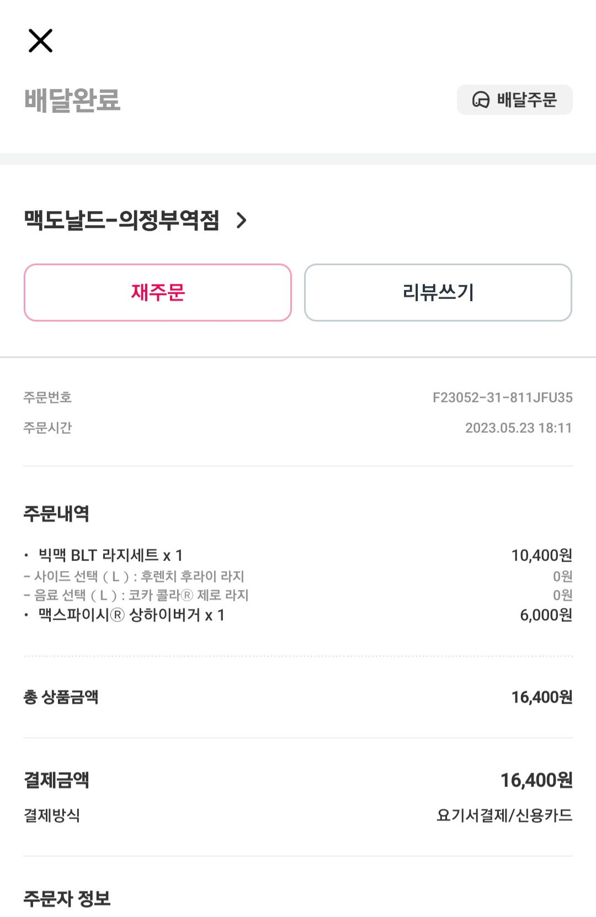Tap the 총 상품금액 total row label
596x917 pixels.
(61, 697)
